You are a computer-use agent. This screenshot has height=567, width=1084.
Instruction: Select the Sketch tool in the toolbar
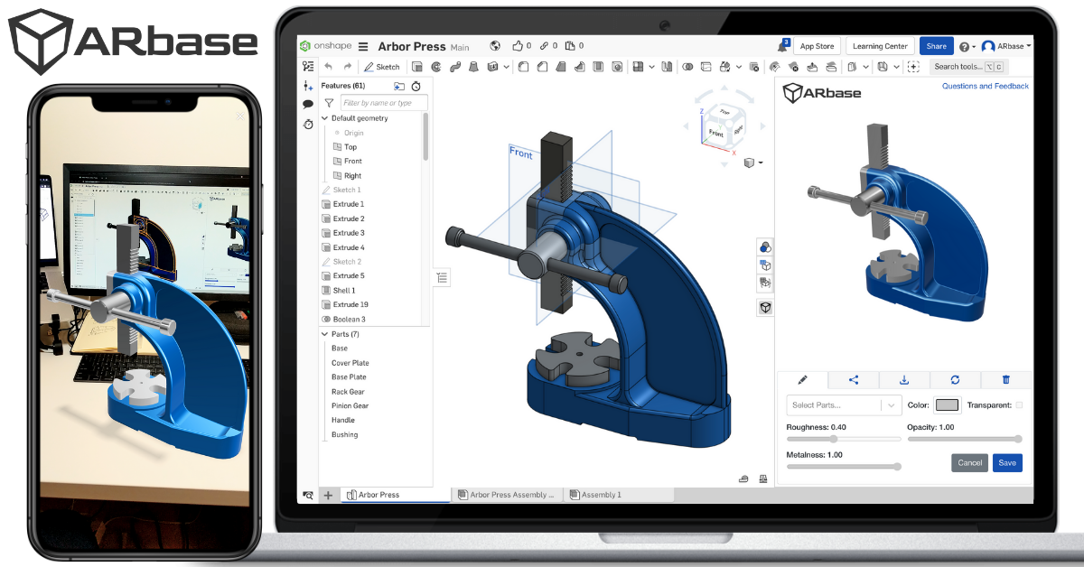(x=382, y=66)
